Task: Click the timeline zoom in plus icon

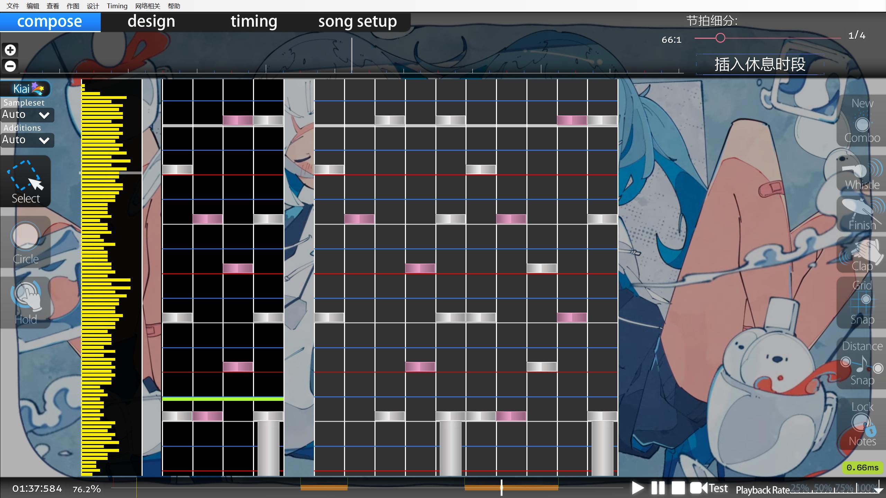Action: pos(10,50)
